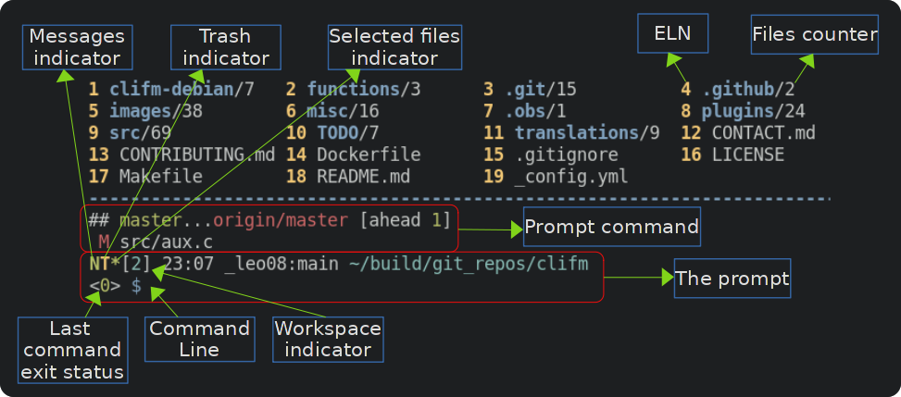Click the origin/master branch text
This screenshot has width=901, height=397.
pos(281,220)
